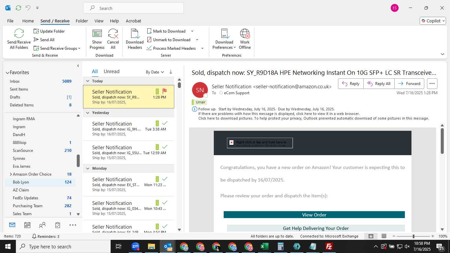The height and width of the screenshot is (253, 450).
Task: Open Process Marked Headers dropdown arrow
Action: pos(202,48)
